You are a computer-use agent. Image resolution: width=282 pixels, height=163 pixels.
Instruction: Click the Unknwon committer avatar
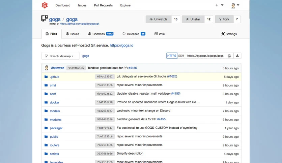click(x=47, y=68)
